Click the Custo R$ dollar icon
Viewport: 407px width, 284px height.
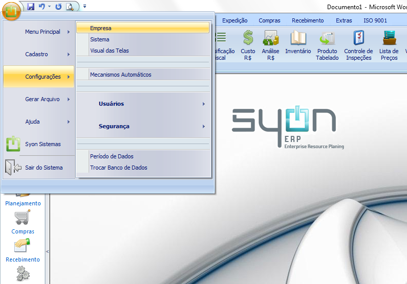pyautogui.click(x=248, y=38)
